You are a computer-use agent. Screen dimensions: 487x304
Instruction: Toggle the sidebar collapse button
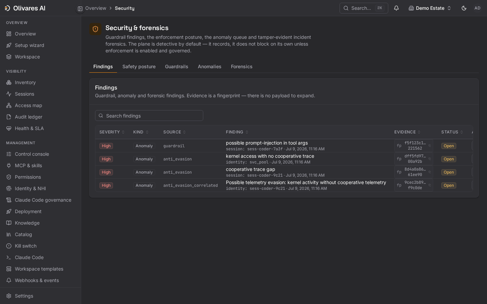point(80,8)
